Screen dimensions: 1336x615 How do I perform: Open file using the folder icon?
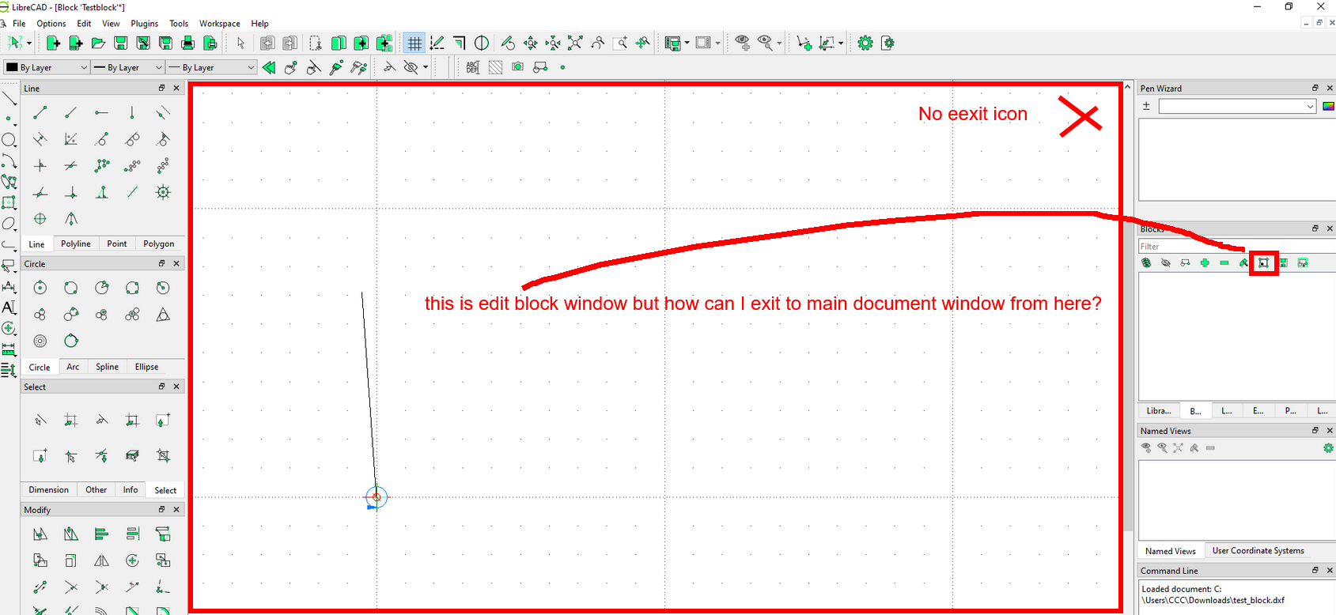point(98,43)
